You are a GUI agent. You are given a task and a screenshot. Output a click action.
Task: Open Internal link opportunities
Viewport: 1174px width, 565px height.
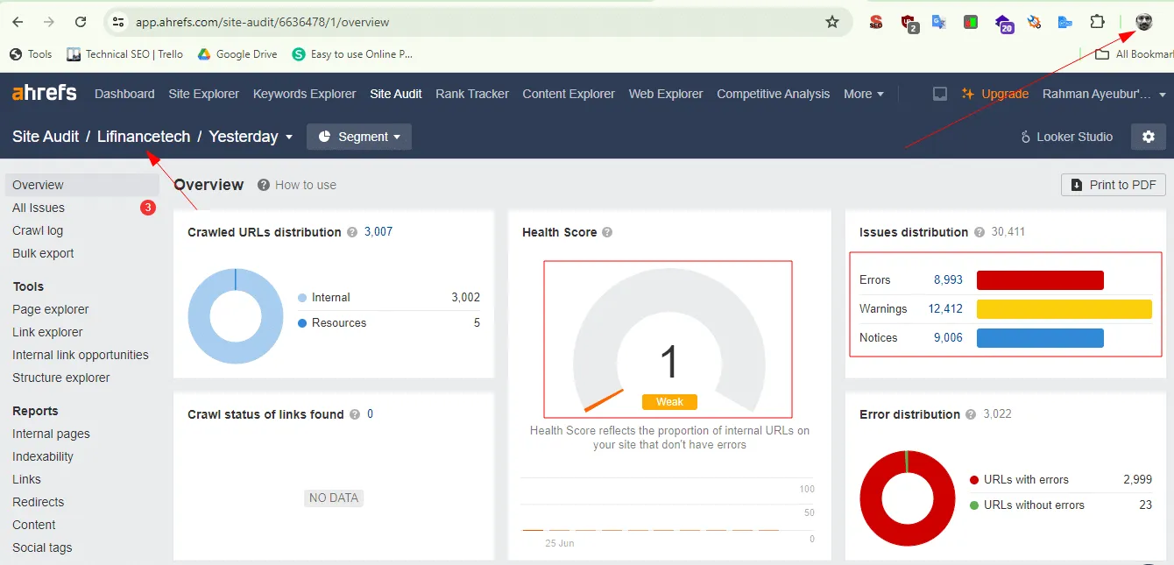tap(81, 355)
